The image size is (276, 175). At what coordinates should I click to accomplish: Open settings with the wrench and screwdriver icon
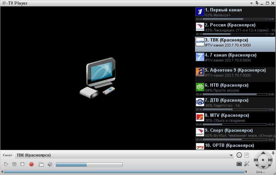click(247, 164)
